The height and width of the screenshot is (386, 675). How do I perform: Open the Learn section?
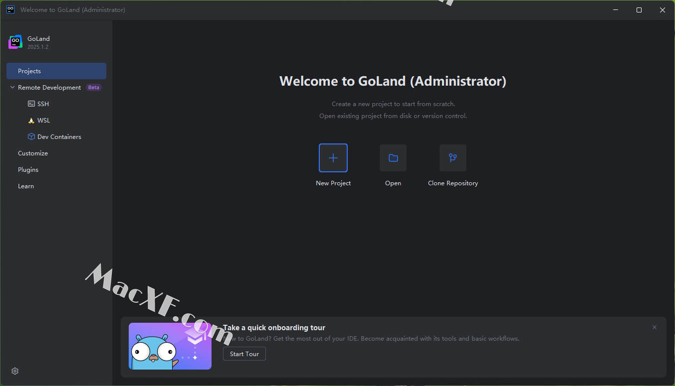tap(26, 186)
